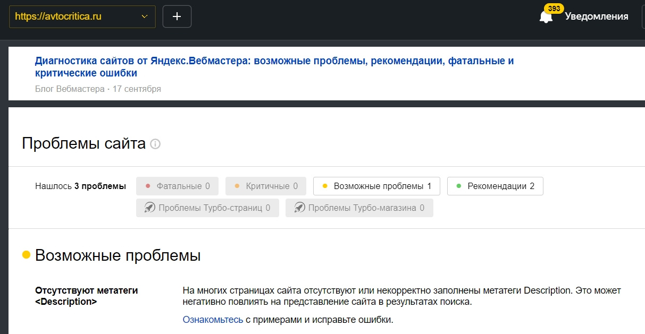The image size is (645, 334).
Task: Click the notifications bell icon
Action: point(546,17)
